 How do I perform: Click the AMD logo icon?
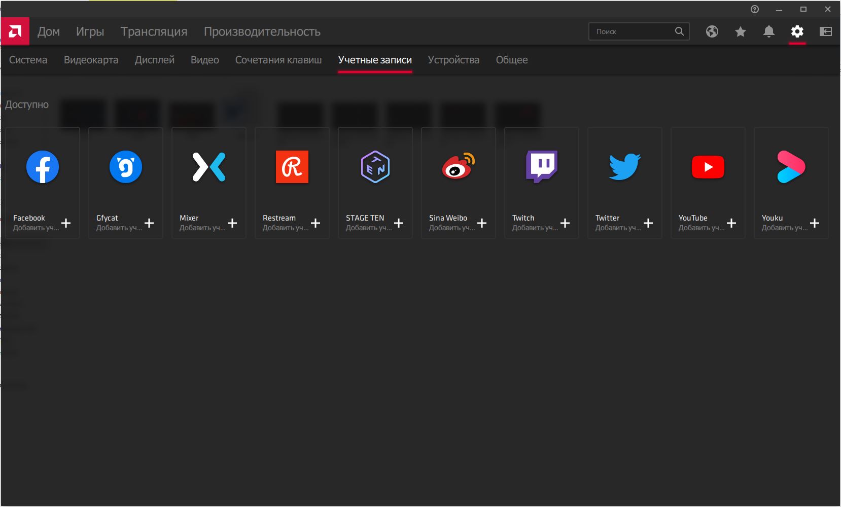pyautogui.click(x=15, y=31)
